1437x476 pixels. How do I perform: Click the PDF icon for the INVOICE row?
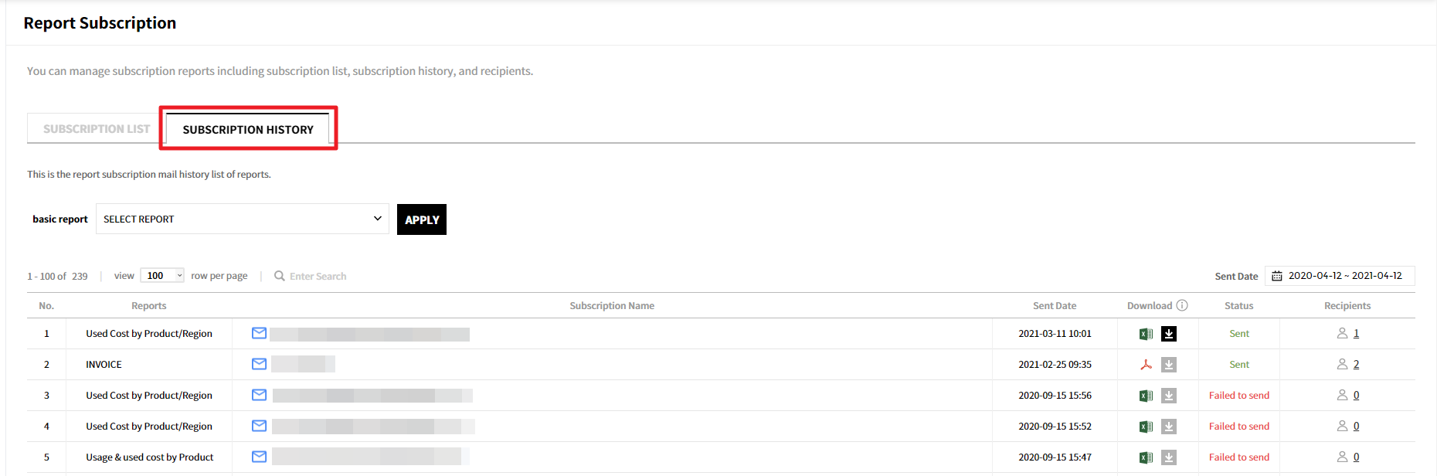(x=1146, y=365)
